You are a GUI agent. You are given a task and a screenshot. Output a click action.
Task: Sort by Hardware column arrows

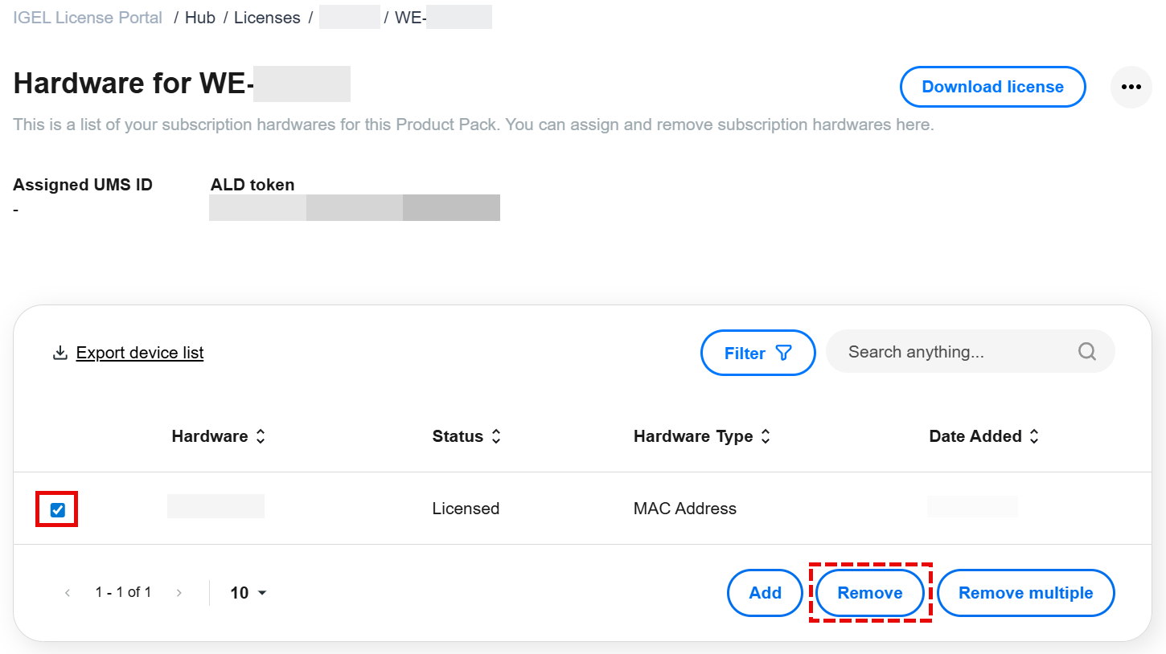[261, 436]
